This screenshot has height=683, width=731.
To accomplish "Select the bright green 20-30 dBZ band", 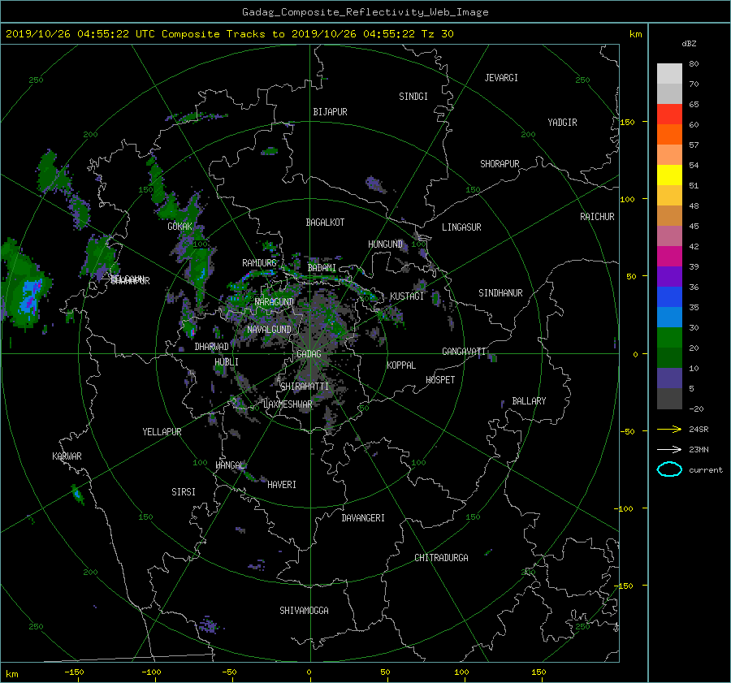I will click(669, 338).
